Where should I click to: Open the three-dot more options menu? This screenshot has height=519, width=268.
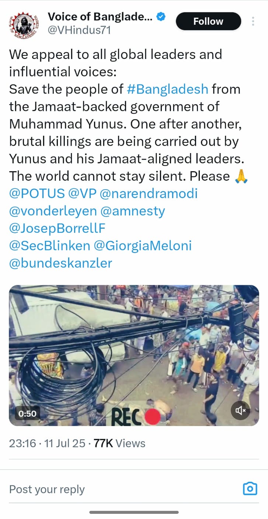tap(253, 21)
